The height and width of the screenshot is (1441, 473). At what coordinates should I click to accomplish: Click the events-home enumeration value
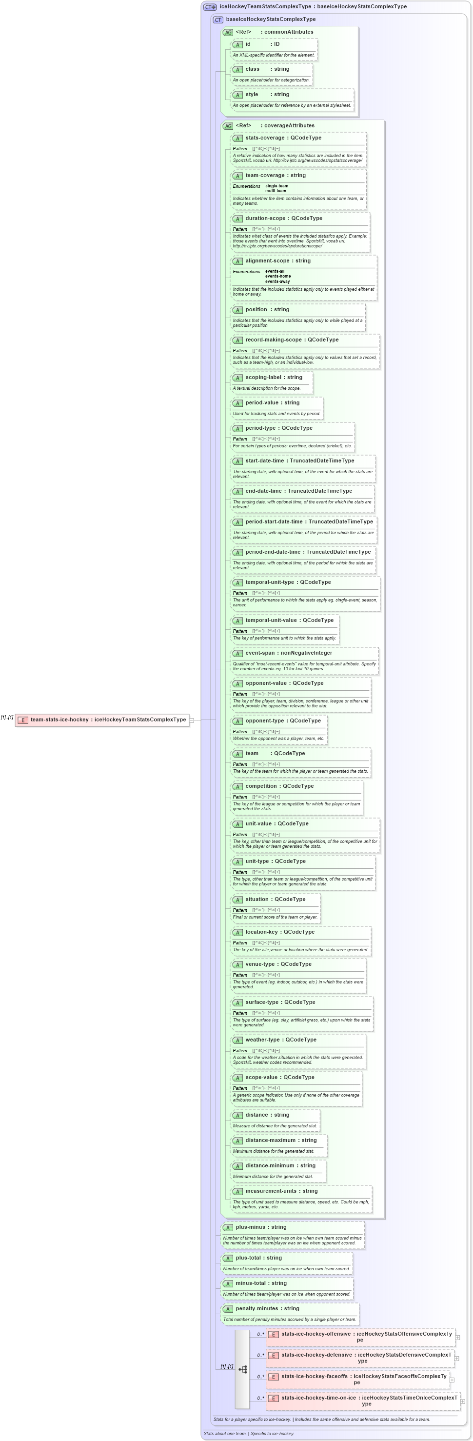tap(278, 276)
